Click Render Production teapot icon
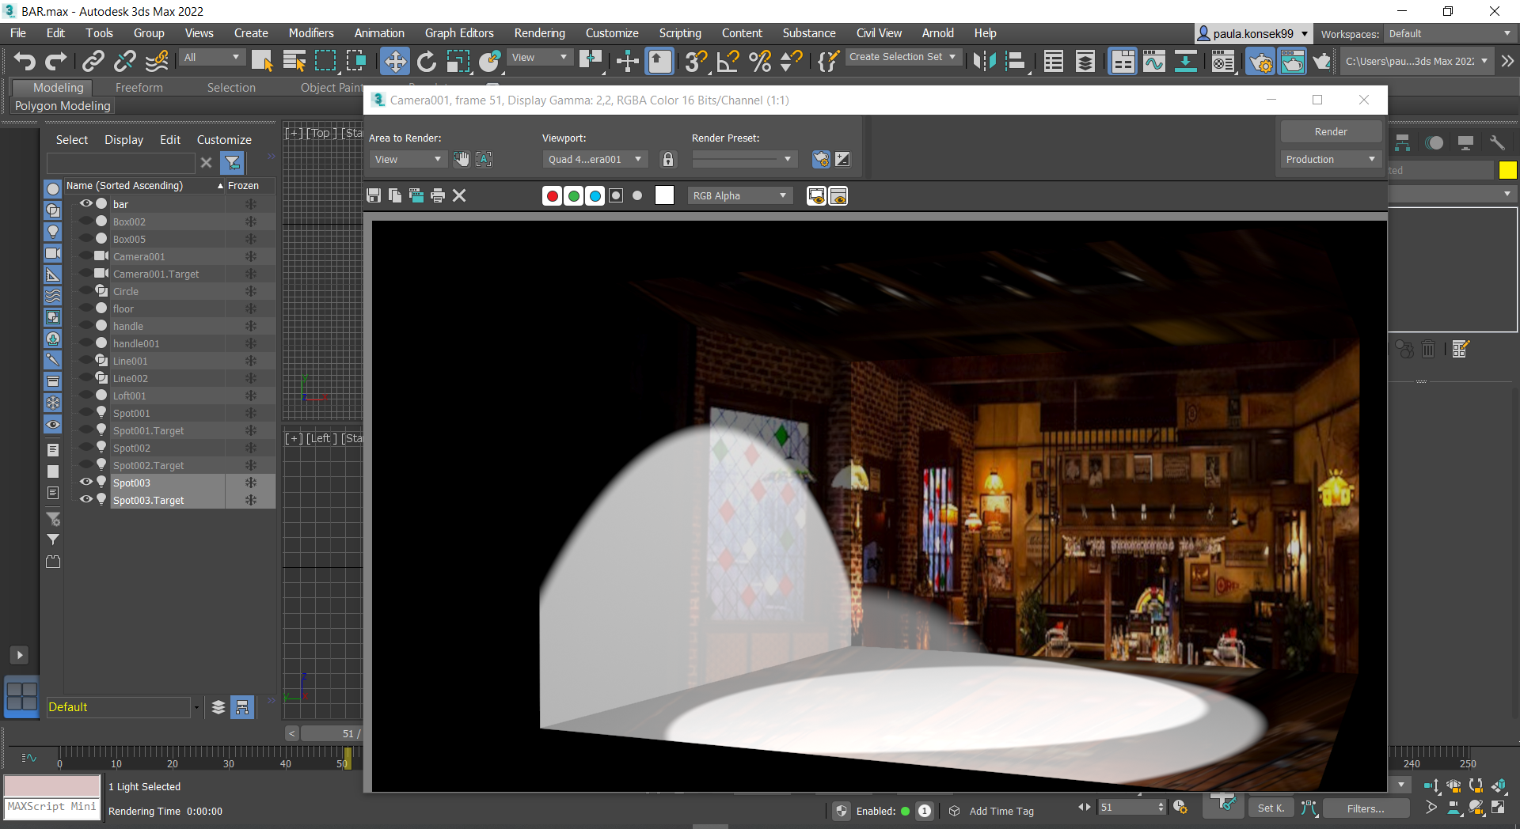Image resolution: width=1520 pixels, height=829 pixels. (x=1322, y=61)
